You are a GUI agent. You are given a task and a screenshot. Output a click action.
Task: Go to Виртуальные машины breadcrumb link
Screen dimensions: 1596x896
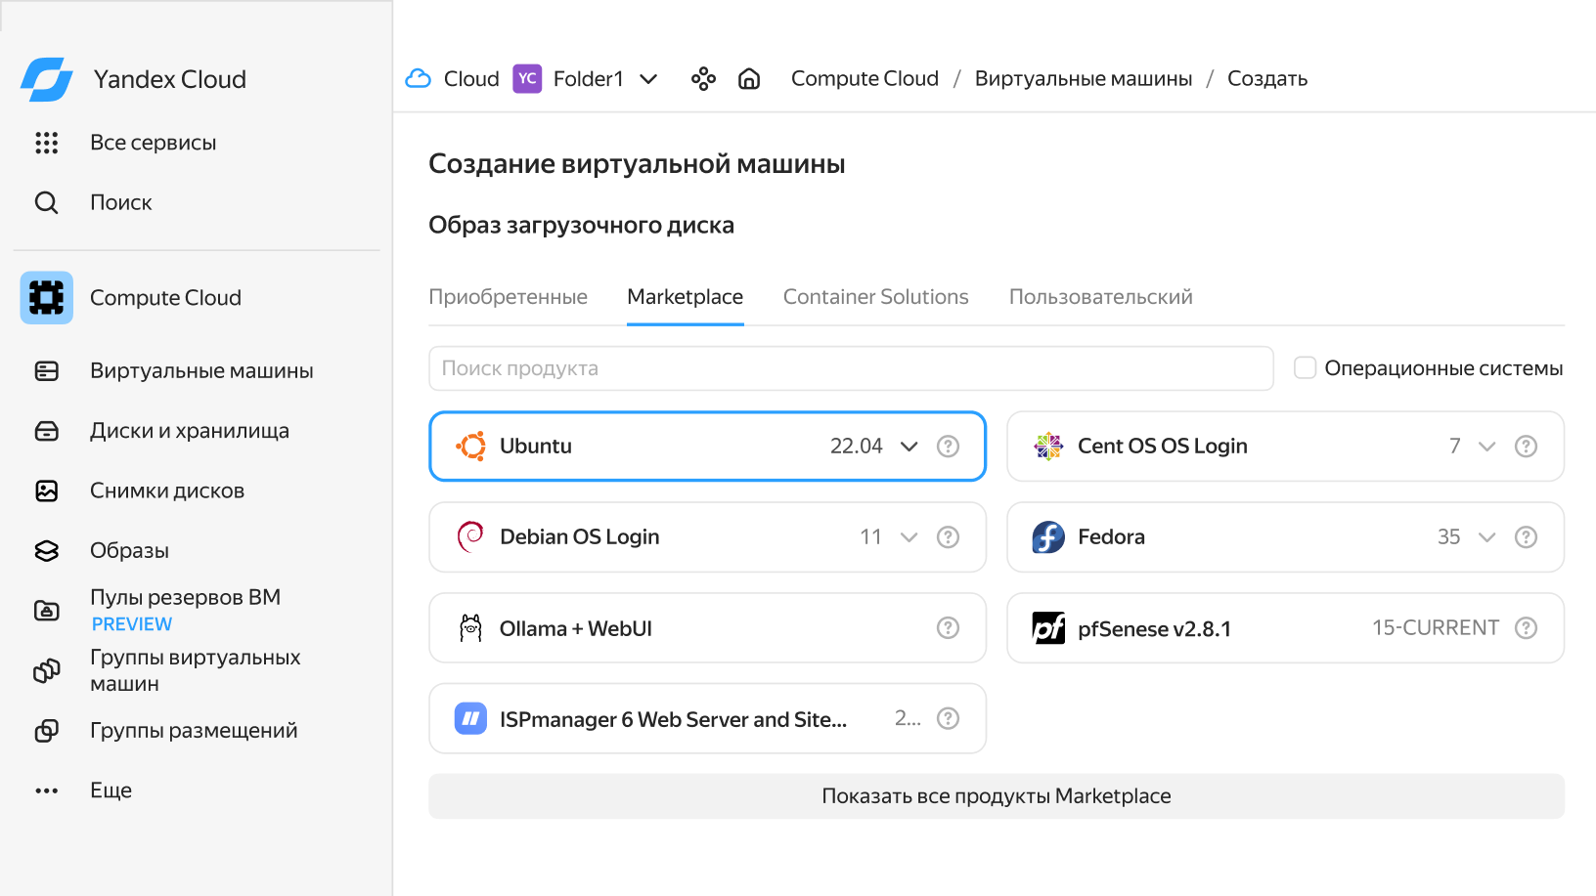point(1083,79)
